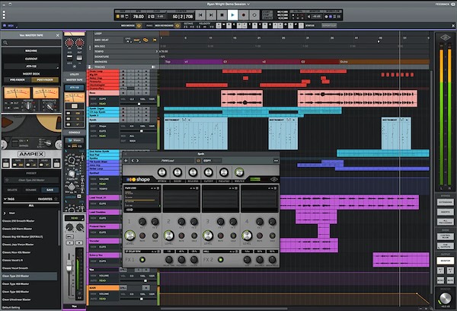This screenshot has height=311, width=457.
Task: Toggle layer 1 Mute in Shape
Action: [142, 236]
